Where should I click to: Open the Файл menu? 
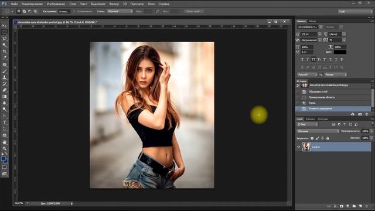(x=14, y=4)
